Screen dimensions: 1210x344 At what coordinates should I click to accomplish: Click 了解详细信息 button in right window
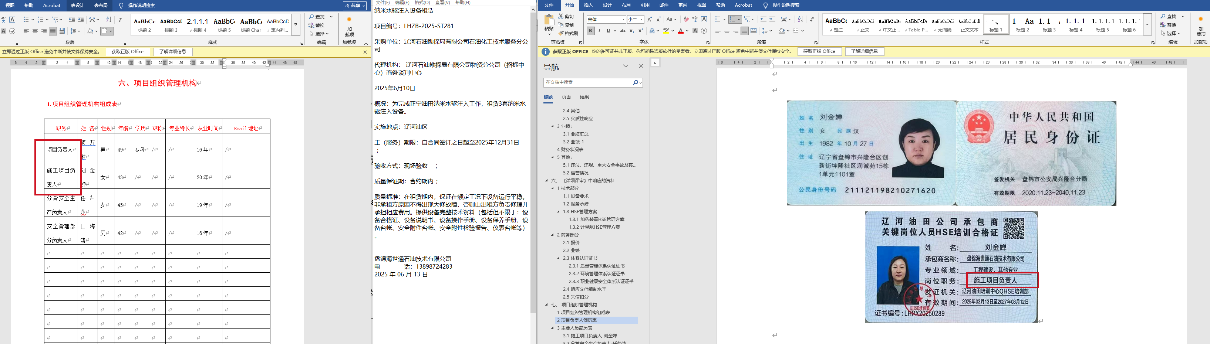coord(864,52)
